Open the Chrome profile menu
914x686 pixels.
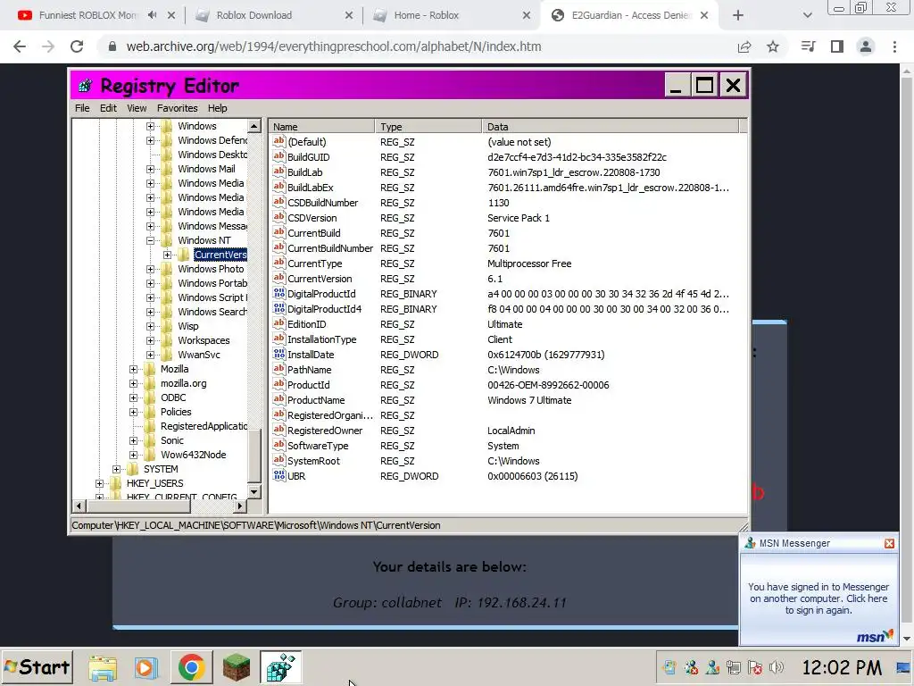coord(866,46)
